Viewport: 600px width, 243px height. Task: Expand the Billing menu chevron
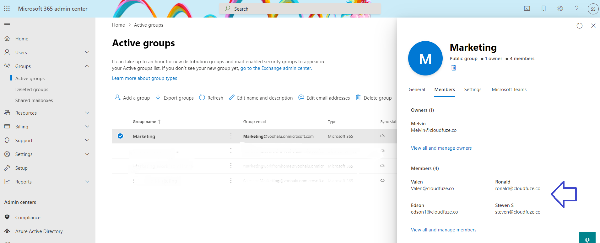[87, 127]
